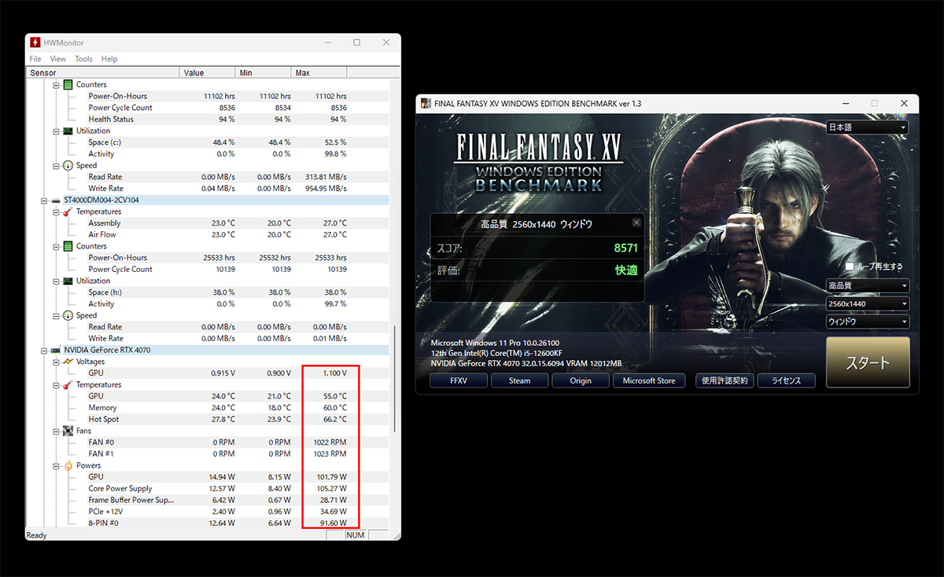Collapse the Voltages group minus box
This screenshot has height=577, width=944.
coord(57,362)
